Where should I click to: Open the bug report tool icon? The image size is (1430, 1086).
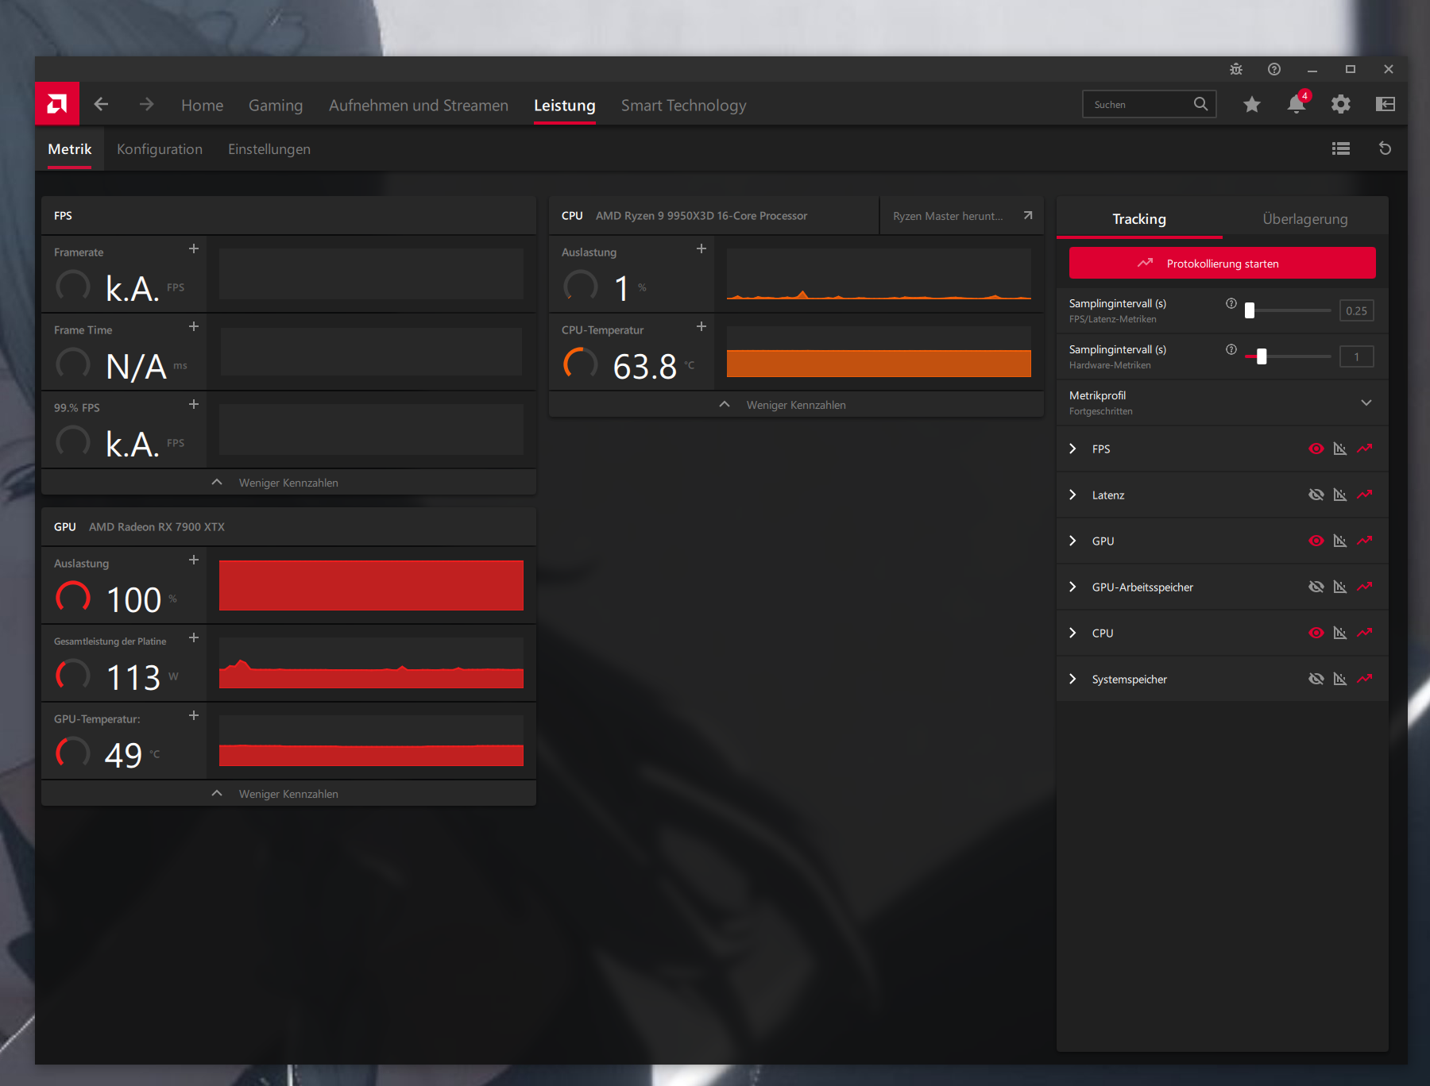(1236, 69)
